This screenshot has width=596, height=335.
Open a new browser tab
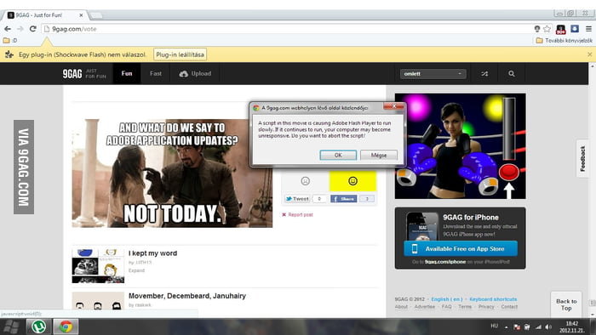(95, 15)
